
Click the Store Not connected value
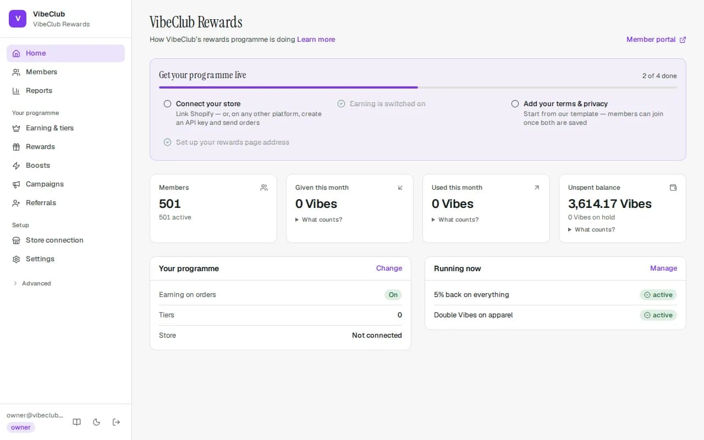tap(377, 335)
